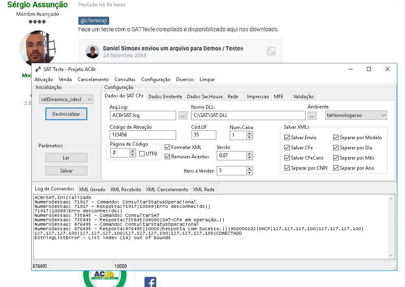405x287 pixels.
Task: Browse for Nome DLL with ellipsis button
Action: 312,115
